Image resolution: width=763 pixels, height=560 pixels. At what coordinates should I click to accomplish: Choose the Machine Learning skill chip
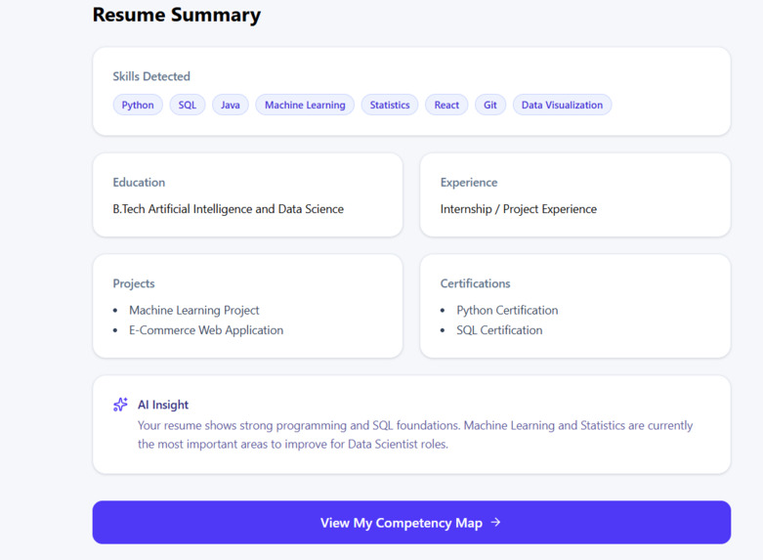point(305,105)
